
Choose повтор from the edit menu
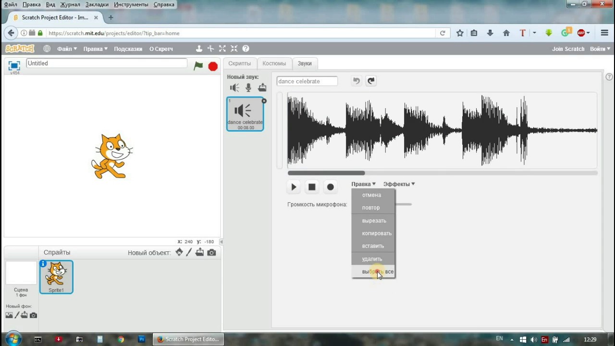pyautogui.click(x=373, y=208)
